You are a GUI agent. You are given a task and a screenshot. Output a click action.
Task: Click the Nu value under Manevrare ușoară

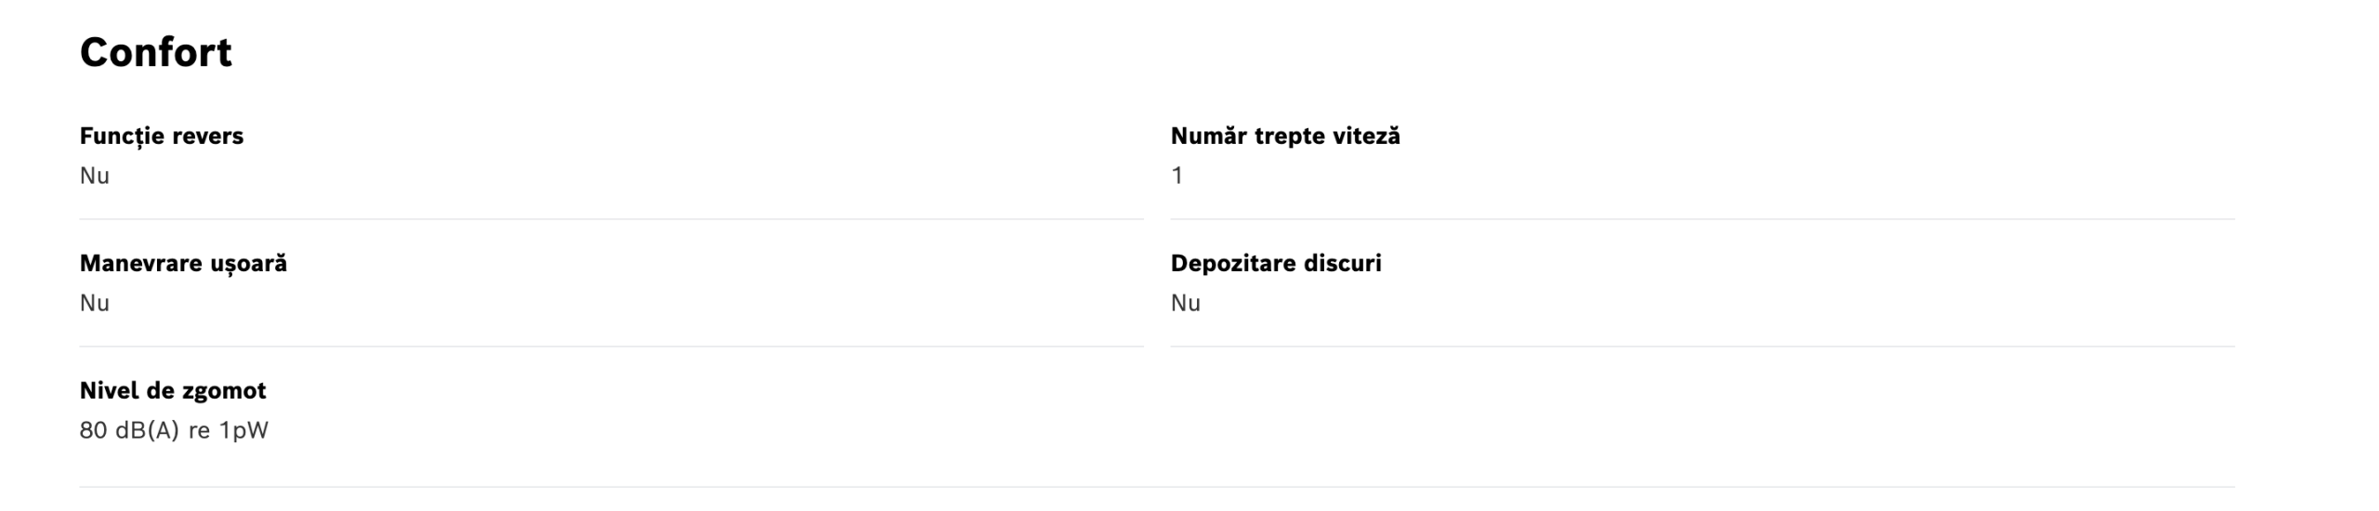pos(94,303)
